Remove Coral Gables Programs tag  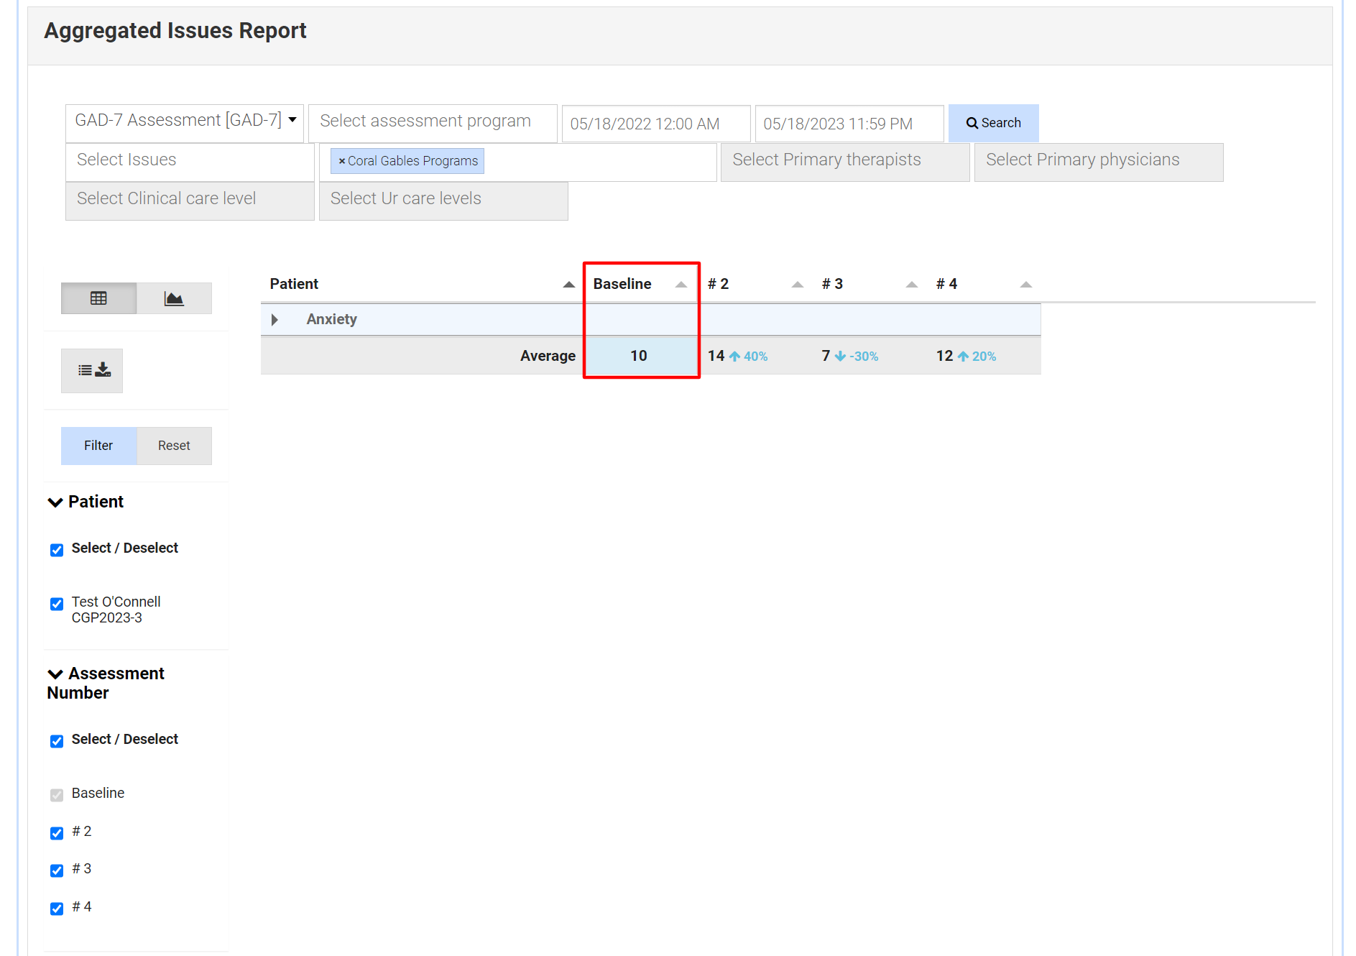point(342,161)
